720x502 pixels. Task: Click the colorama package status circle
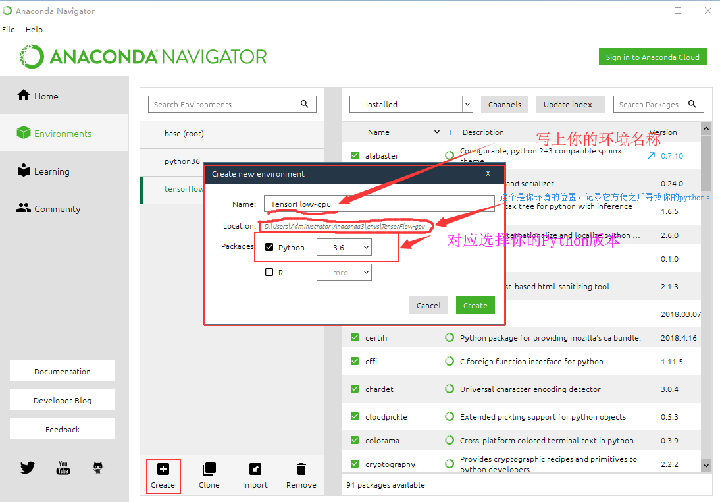(450, 440)
